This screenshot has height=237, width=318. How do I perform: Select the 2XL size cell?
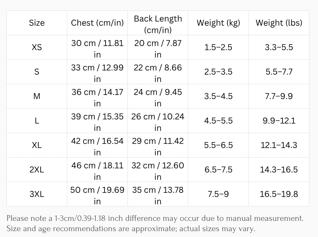click(37, 170)
